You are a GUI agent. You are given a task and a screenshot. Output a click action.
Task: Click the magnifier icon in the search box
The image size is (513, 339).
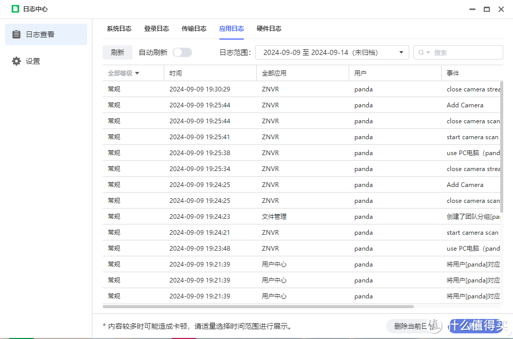click(421, 52)
